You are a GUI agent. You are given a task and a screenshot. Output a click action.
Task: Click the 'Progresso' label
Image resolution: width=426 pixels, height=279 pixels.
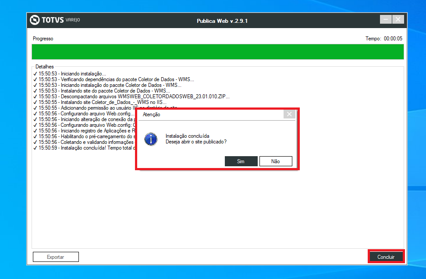[43, 39]
